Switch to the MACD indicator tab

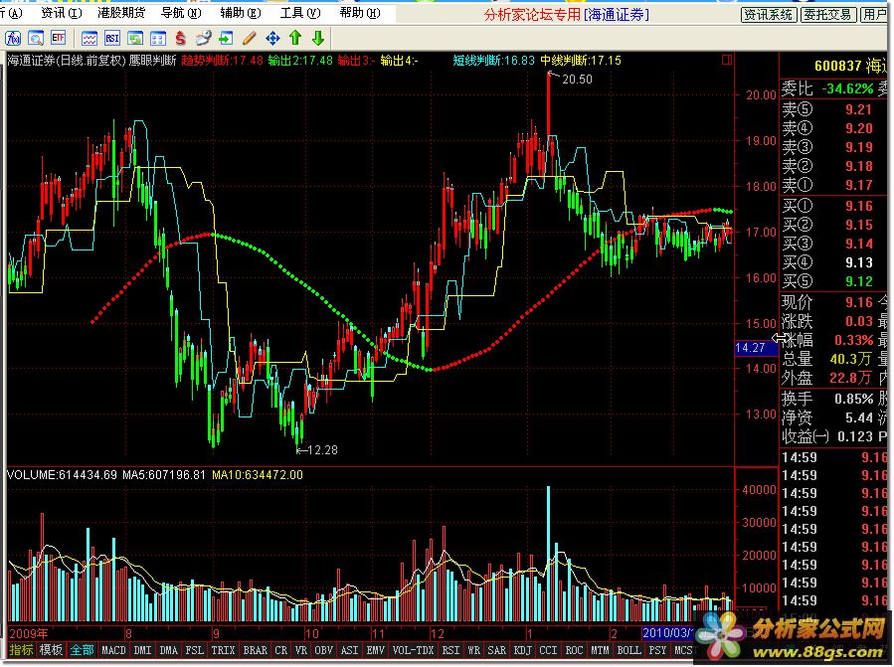click(113, 650)
